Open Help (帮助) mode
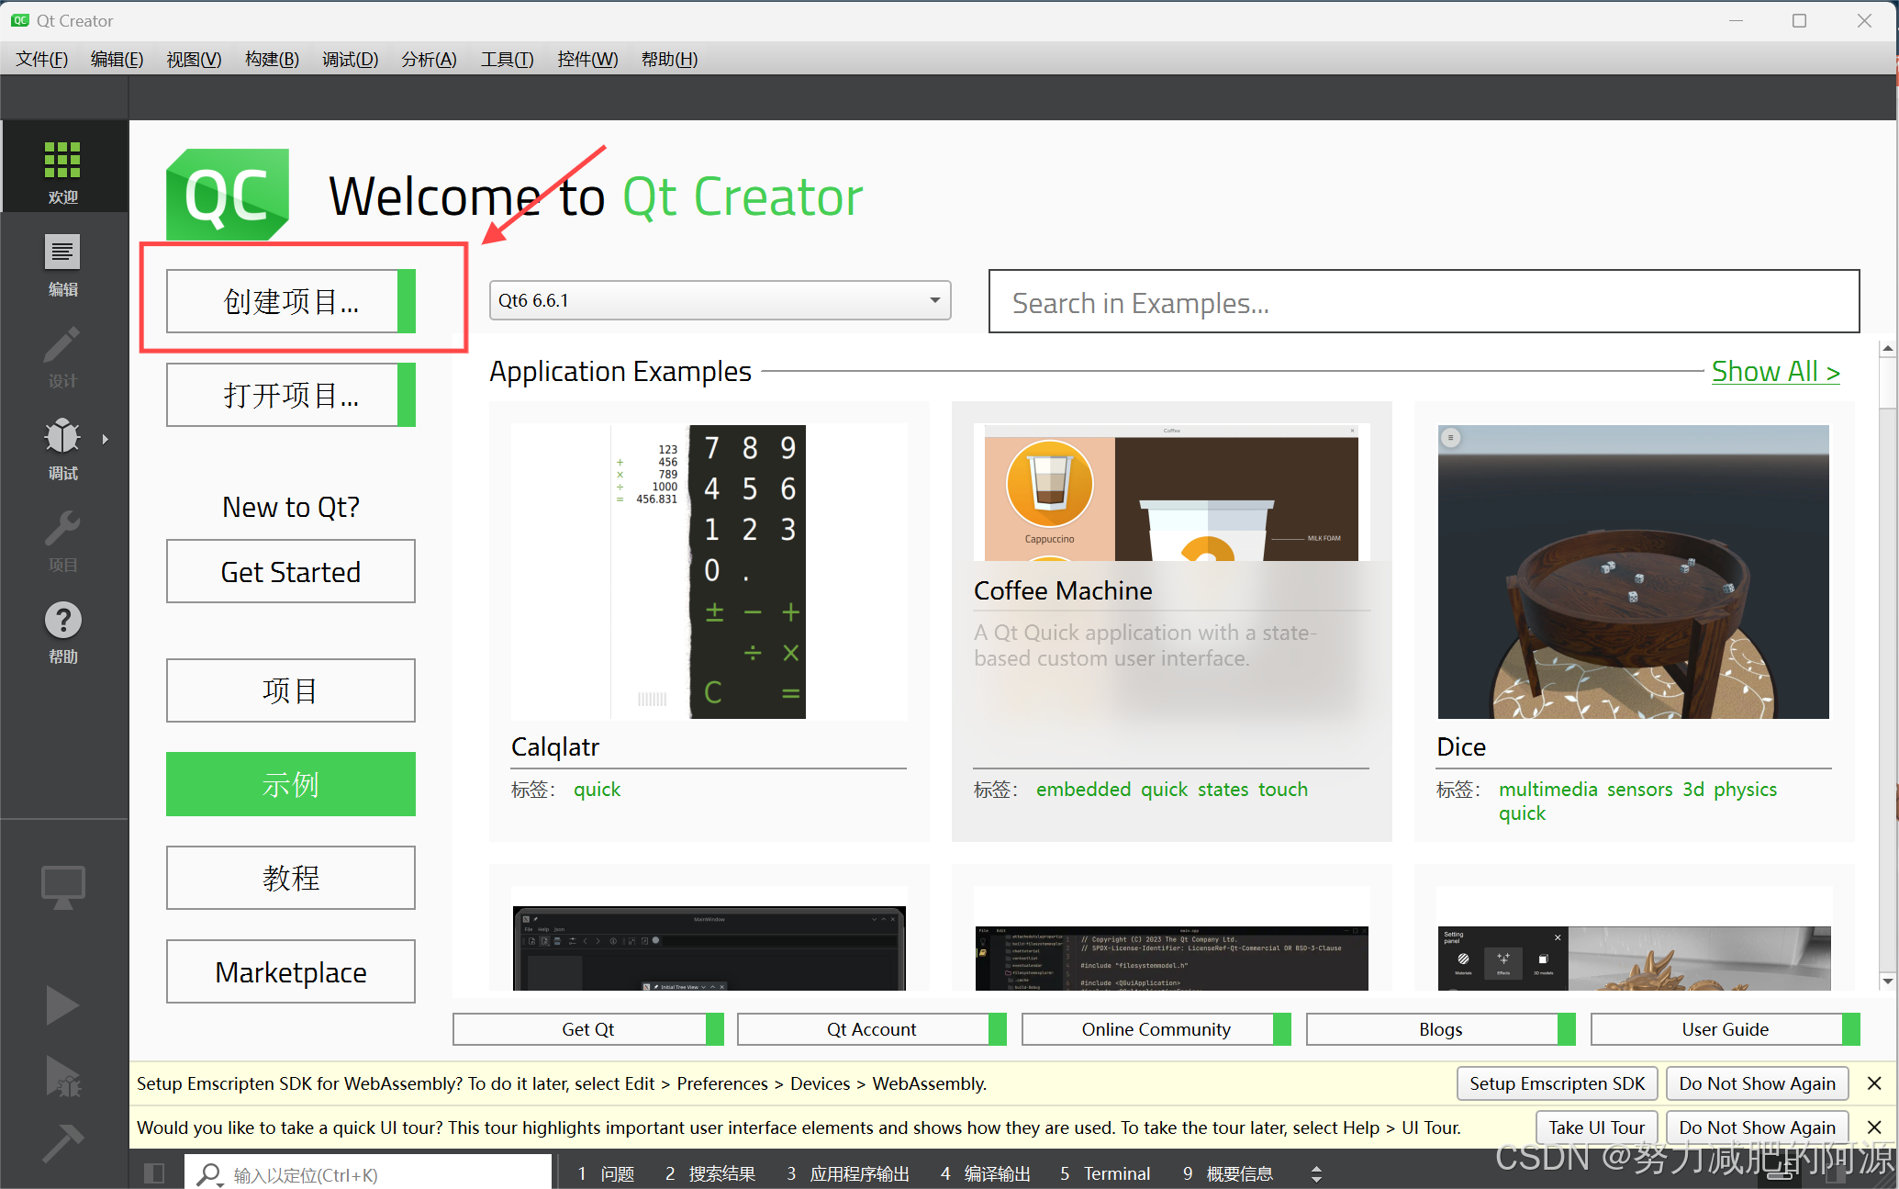Viewport: 1899px width, 1189px height. tap(63, 632)
